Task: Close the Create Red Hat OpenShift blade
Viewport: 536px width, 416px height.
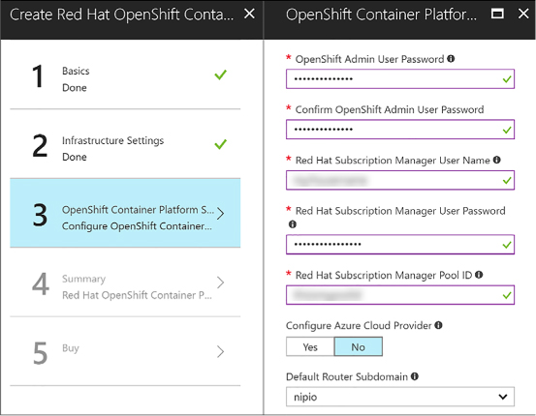Action: click(249, 14)
